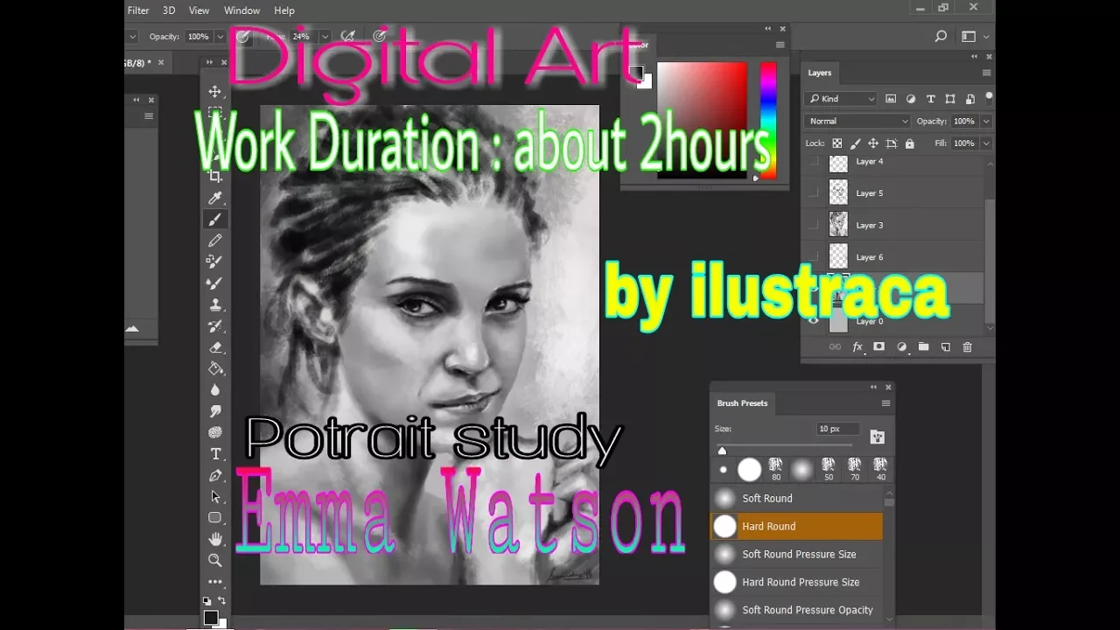The image size is (1120, 630).
Task: Open the workspace switcher icon
Action: pyautogui.click(x=969, y=37)
